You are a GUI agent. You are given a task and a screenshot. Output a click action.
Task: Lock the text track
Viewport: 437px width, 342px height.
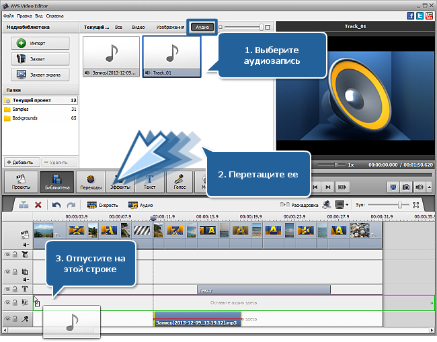click(15, 289)
